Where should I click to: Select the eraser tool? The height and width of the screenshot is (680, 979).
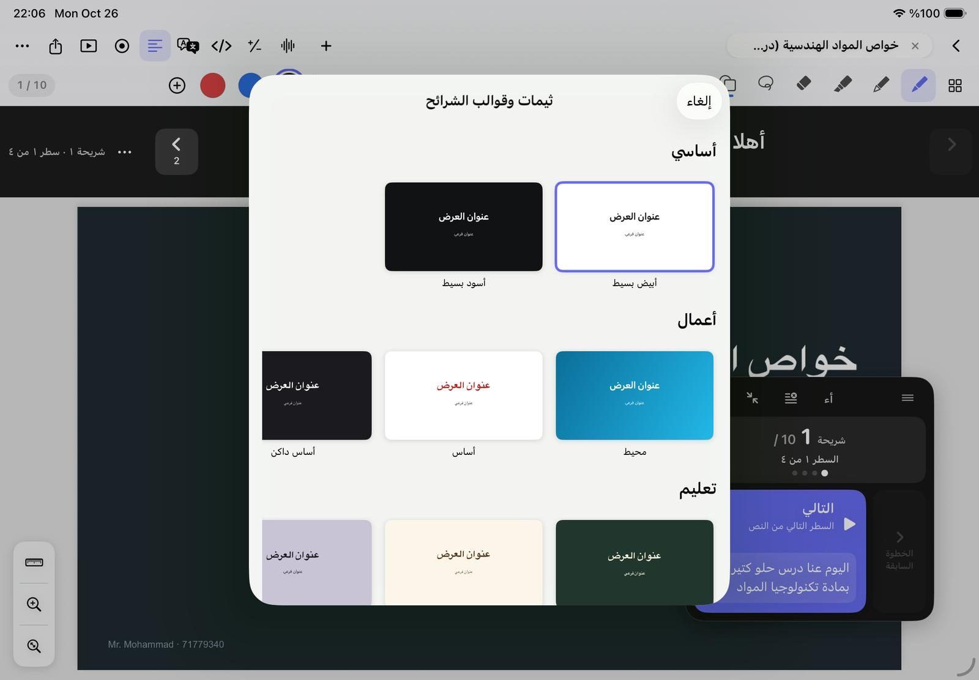point(804,83)
